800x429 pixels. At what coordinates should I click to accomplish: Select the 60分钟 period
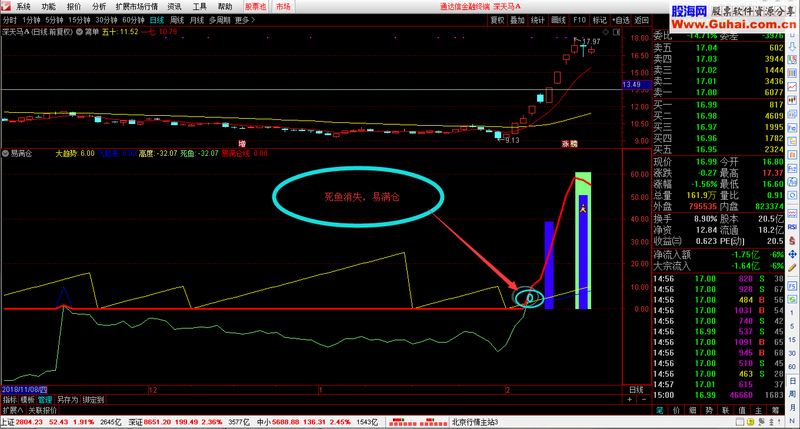(134, 20)
